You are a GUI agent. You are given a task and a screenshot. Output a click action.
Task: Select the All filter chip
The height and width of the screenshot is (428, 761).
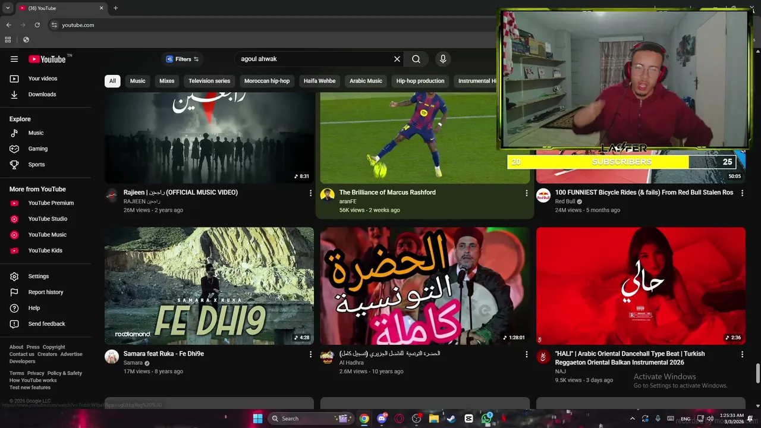[112, 81]
